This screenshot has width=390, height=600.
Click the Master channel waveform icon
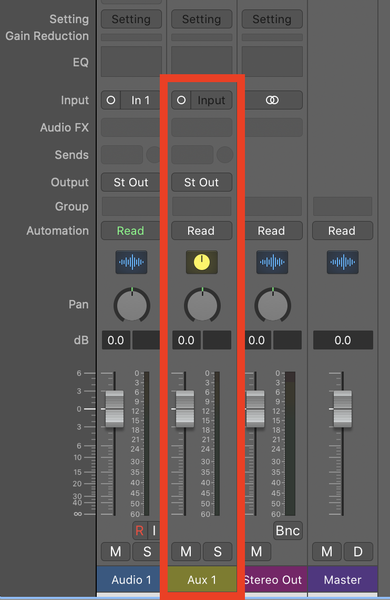click(x=343, y=262)
